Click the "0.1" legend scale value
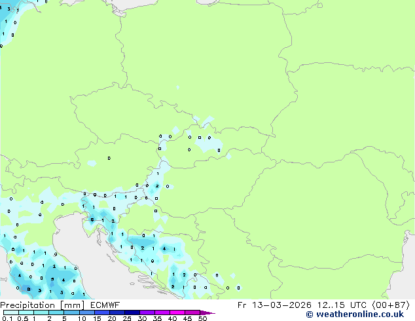The height and width of the screenshot is (321, 415). [x=7, y=318]
